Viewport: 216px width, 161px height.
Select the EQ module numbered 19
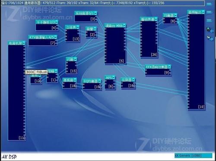pos(92,84)
